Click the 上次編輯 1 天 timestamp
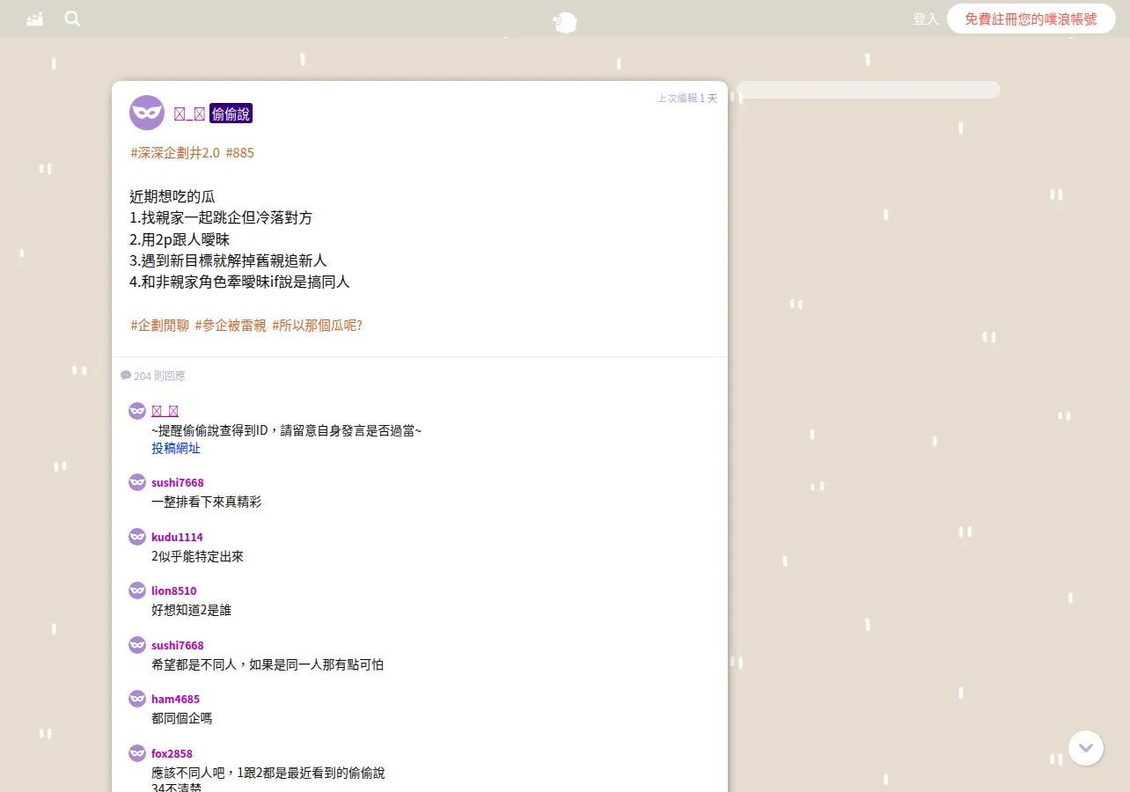The width and height of the screenshot is (1130, 792). (x=687, y=99)
